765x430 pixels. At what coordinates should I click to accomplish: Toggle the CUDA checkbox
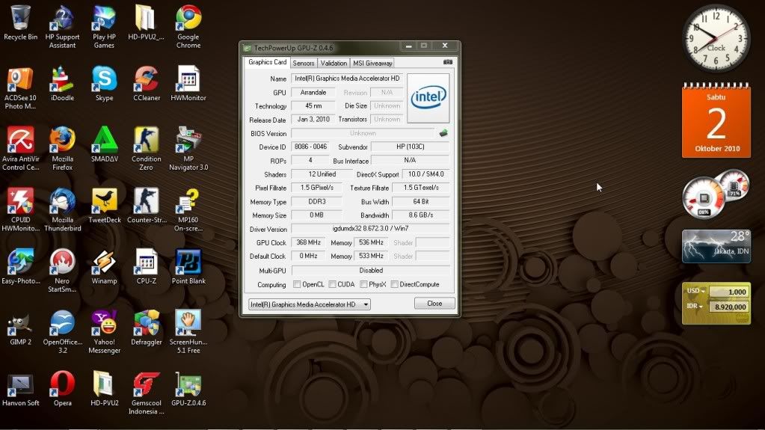tap(332, 284)
